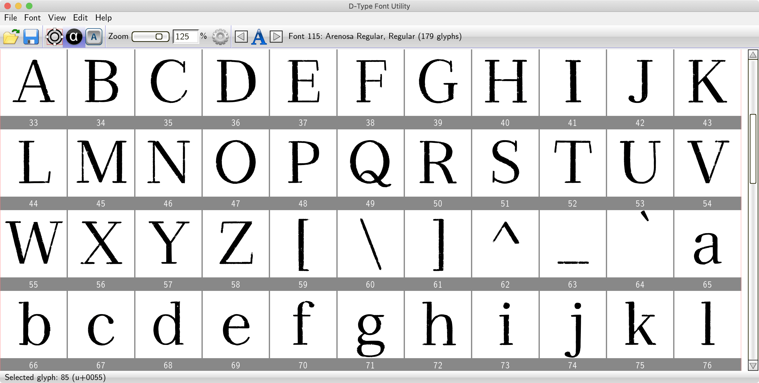Click the scroll down arrow of the glyph grid

[x=753, y=366]
